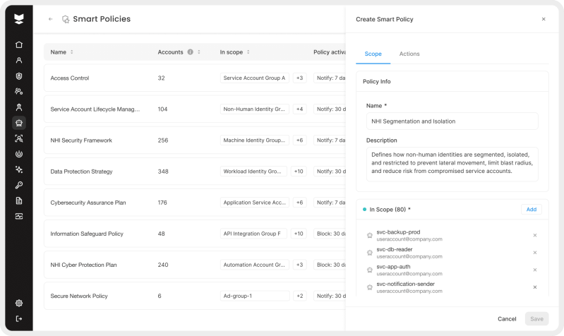Click the Automation Account Gr... tag
Viewport: 564px width, 336px height.
click(x=255, y=265)
